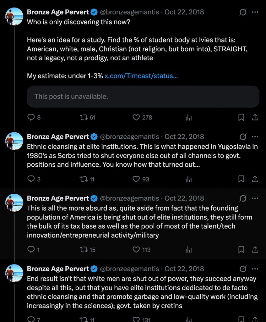Open the first post's Oct 22, 2018 timestamp
Image resolution: width=266 pixels, height=322 pixels.
184,12
